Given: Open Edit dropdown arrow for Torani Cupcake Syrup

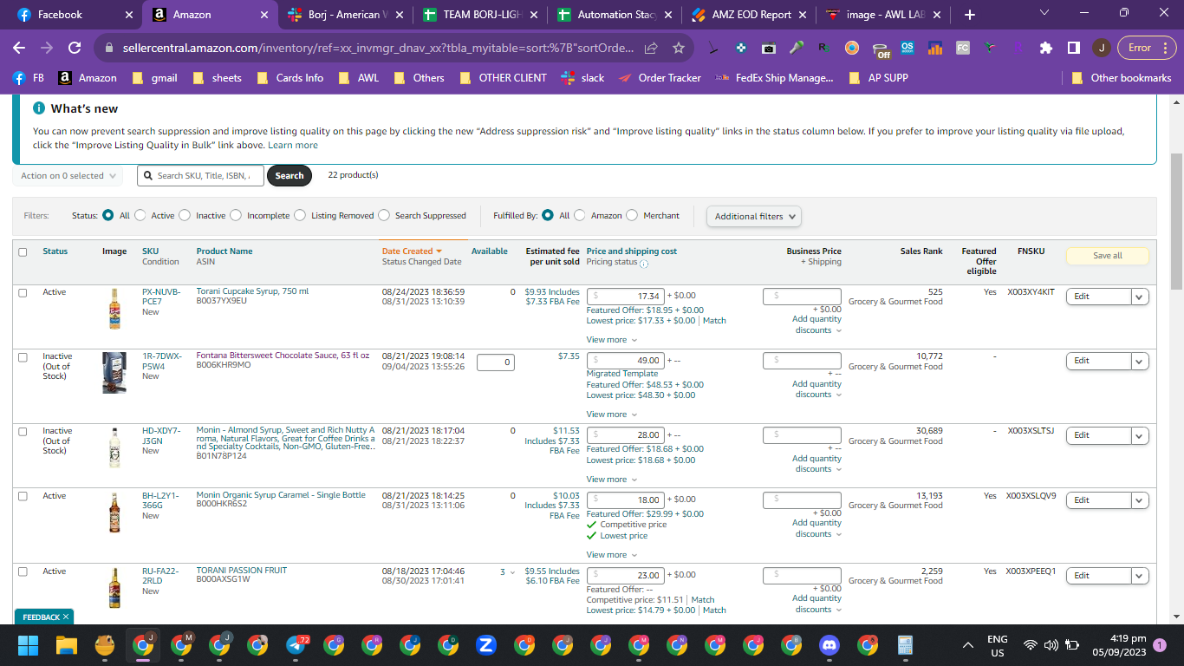Looking at the screenshot, I should coord(1140,297).
